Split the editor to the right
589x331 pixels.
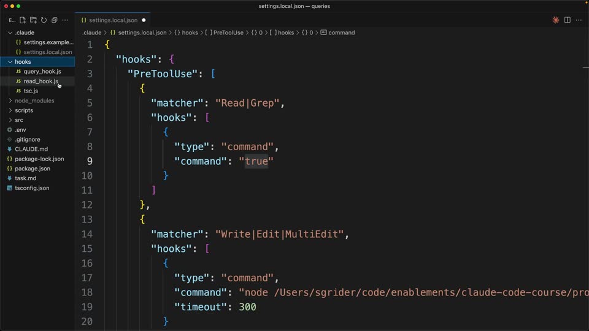[x=567, y=20]
